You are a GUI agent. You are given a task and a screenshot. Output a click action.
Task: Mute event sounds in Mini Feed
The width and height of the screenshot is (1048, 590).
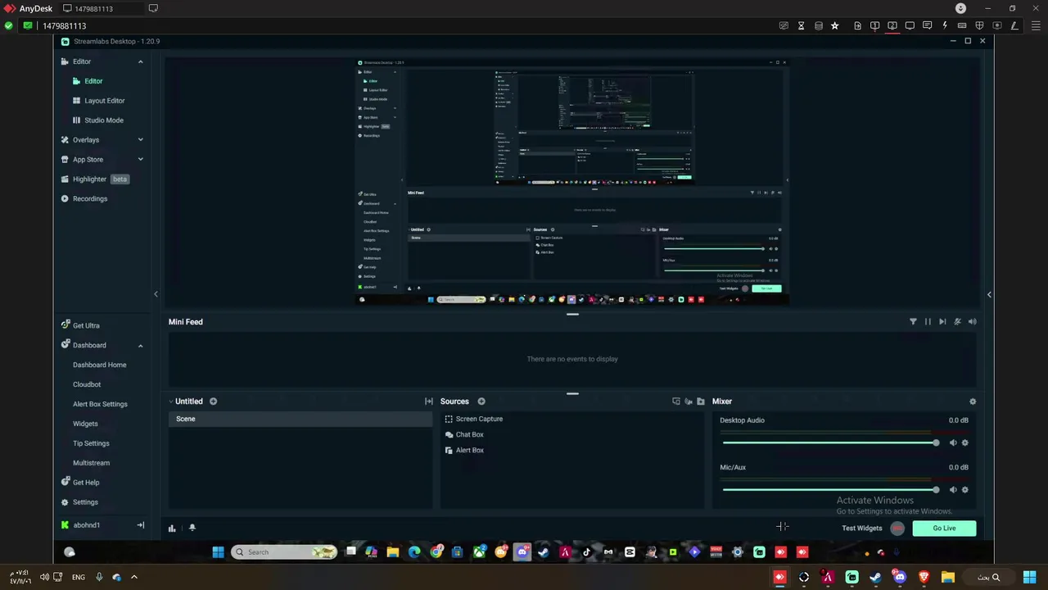click(957, 322)
